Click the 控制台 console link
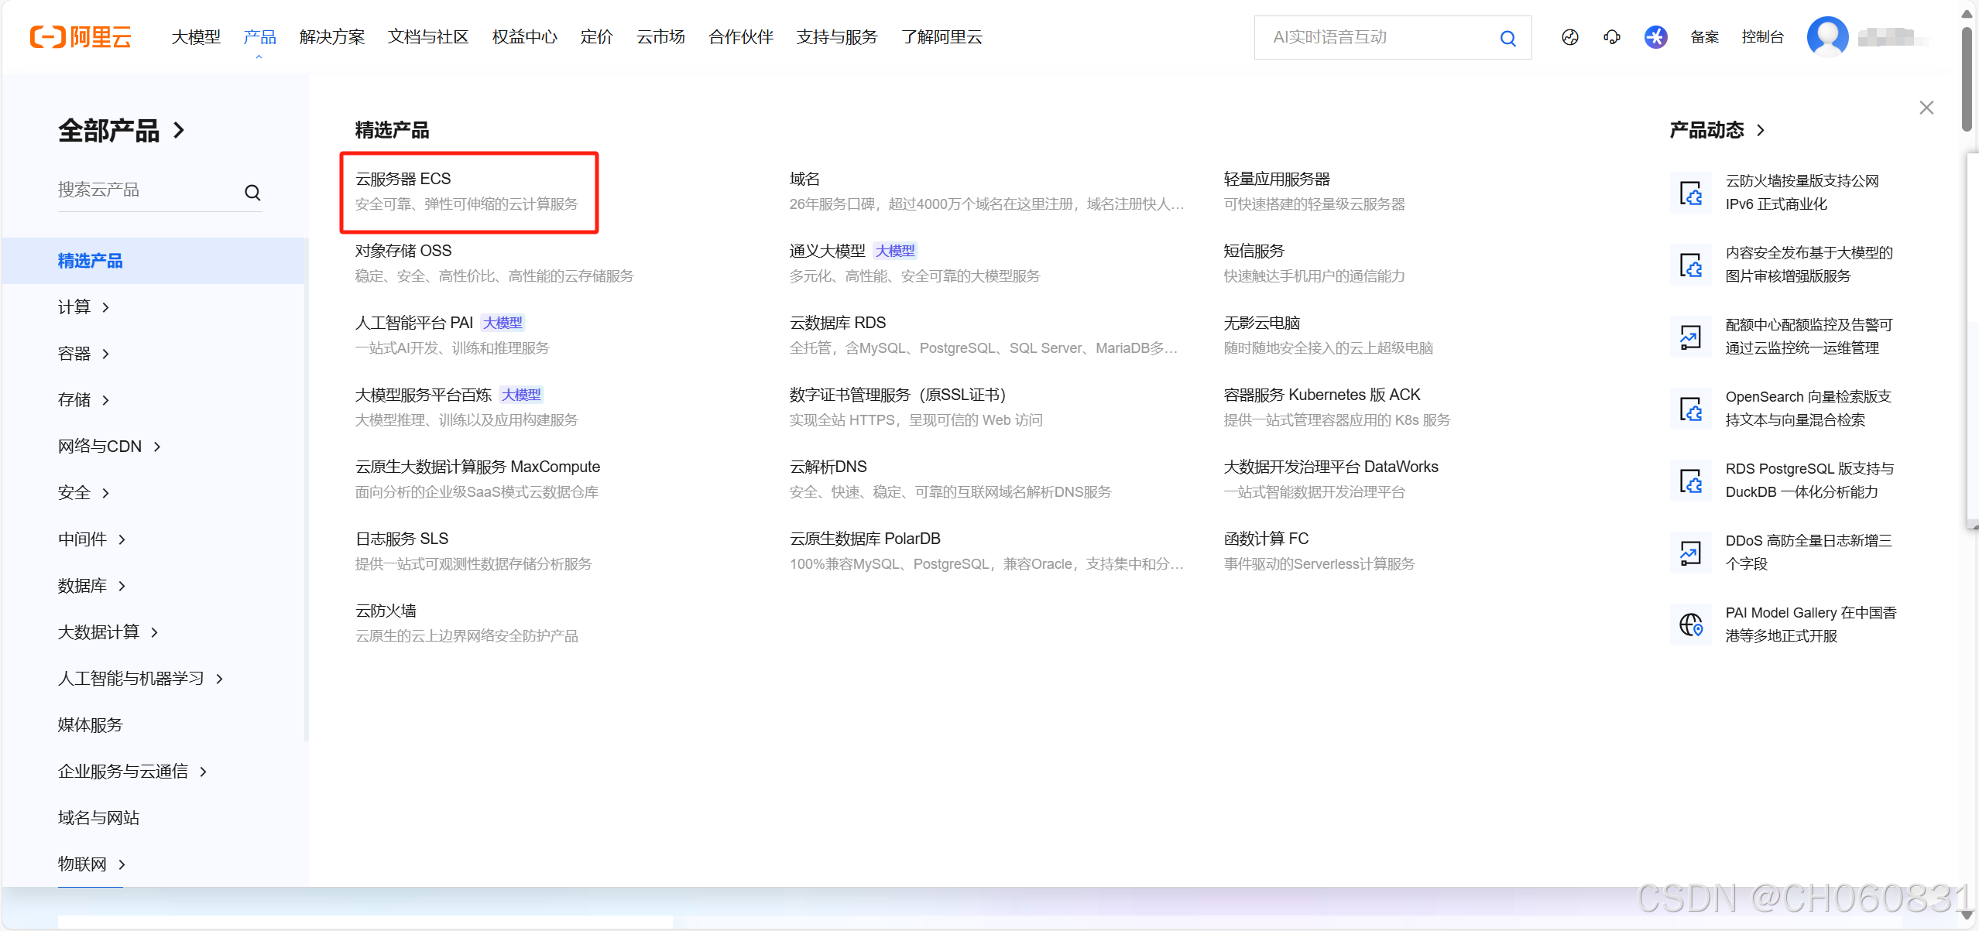This screenshot has width=1979, height=931. tap(1761, 37)
